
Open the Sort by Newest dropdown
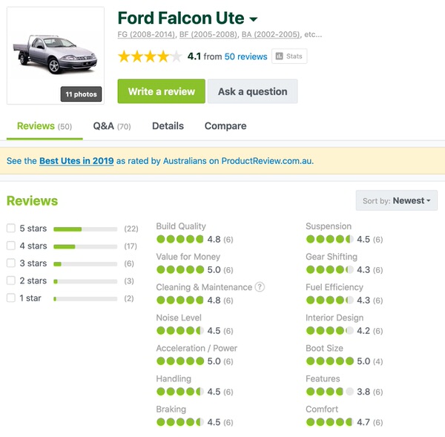coord(397,200)
